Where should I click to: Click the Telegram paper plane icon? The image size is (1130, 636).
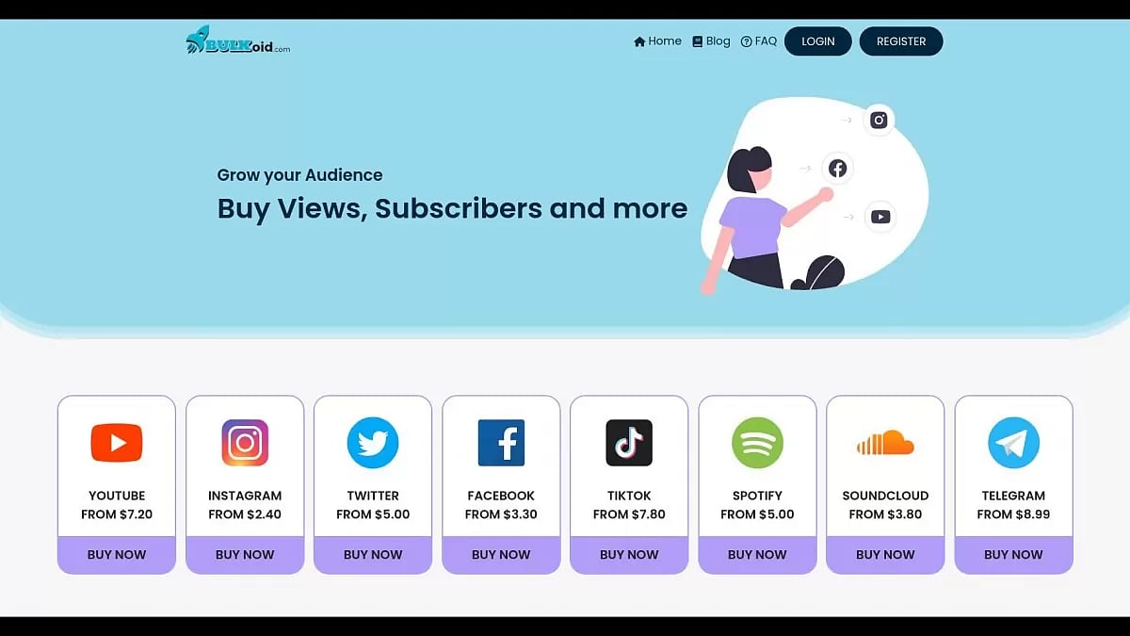[1013, 442]
